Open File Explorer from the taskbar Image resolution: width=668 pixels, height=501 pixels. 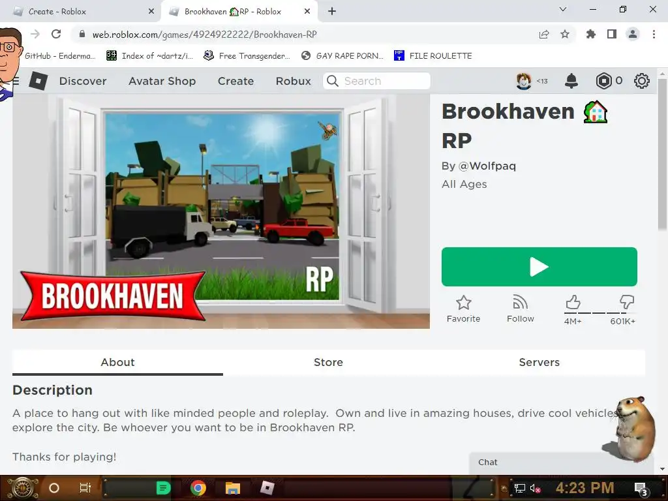point(233,488)
